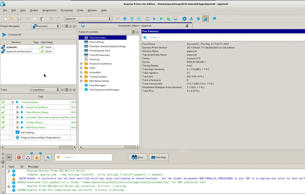Toggle critical warning messages filter button
Image resolution: width=305 pixels, height=194 pixels.
point(28,157)
